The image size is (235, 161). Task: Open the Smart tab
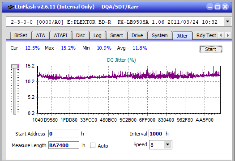pos(116,35)
